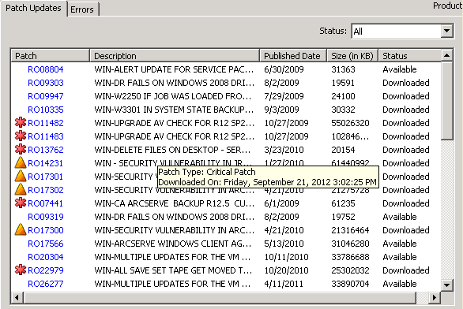Click the orange triangle icon beside RO17300
This screenshot has height=309, width=463.
[21, 229]
